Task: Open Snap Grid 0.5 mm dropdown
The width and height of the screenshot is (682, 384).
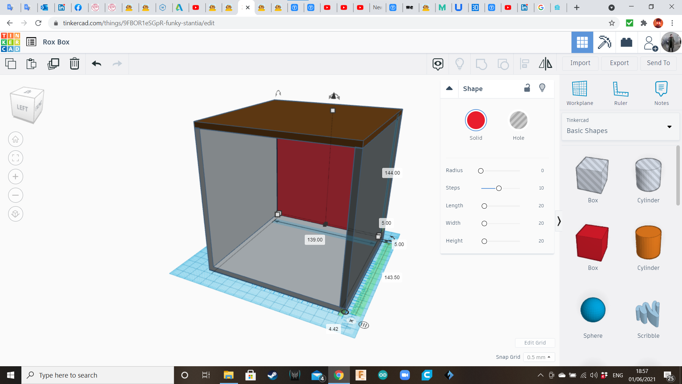Action: pyautogui.click(x=538, y=357)
